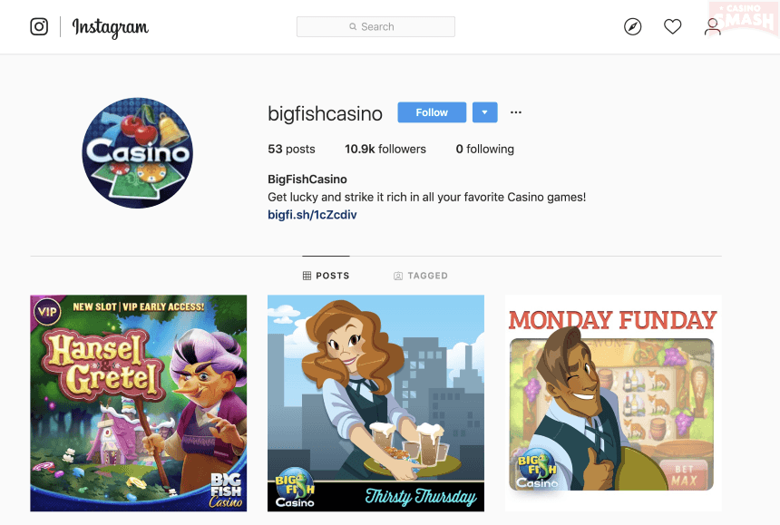
Task: Click into the Search field
Action: 375,27
